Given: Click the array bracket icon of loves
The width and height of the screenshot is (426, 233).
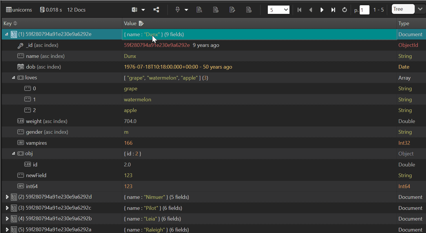Looking at the screenshot, I should click(x=20, y=78).
